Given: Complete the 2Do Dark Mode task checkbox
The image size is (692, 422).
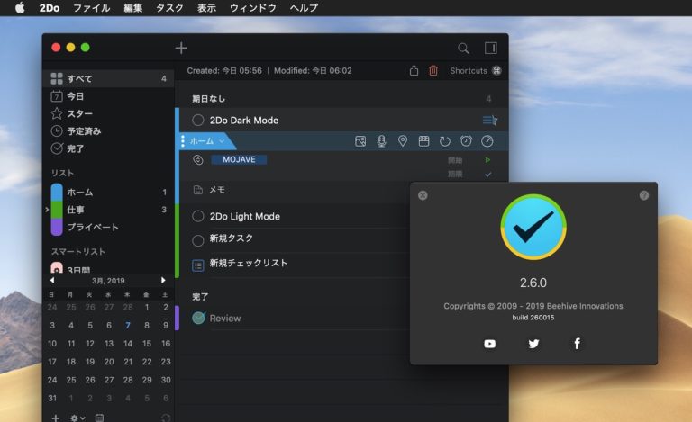Looking at the screenshot, I should click(198, 120).
